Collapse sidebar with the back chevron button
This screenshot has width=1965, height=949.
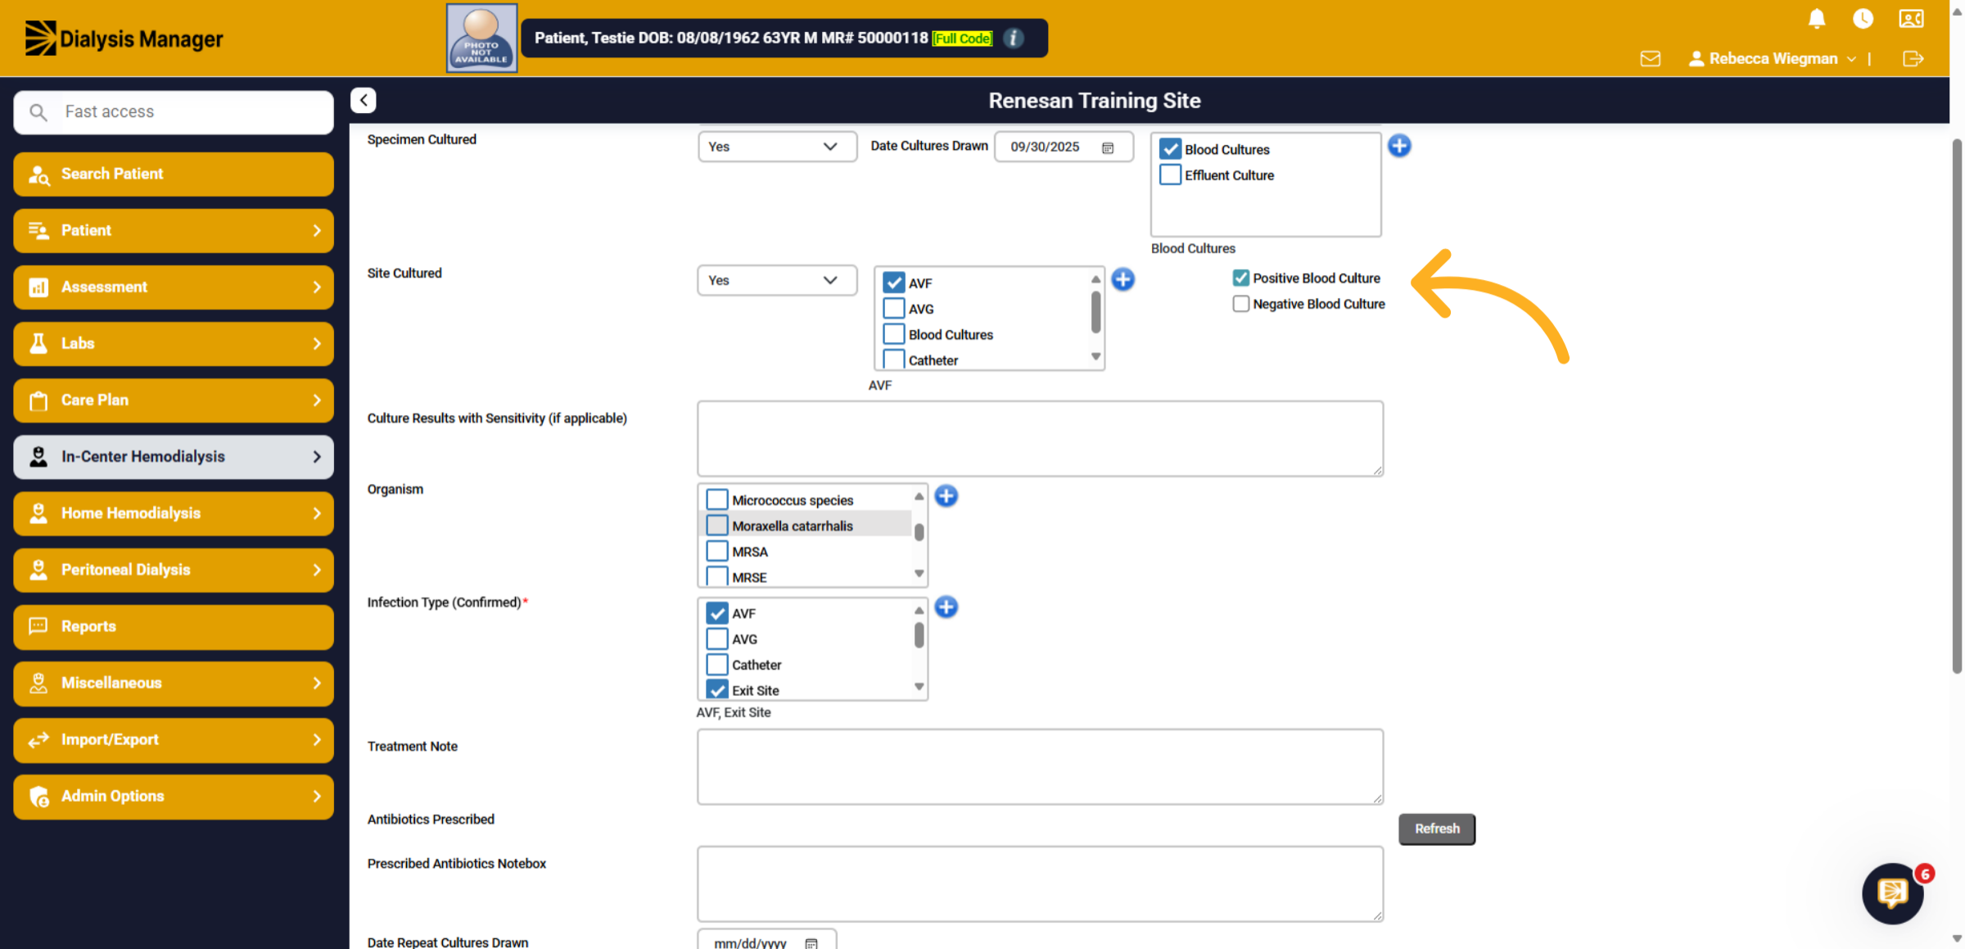(364, 100)
